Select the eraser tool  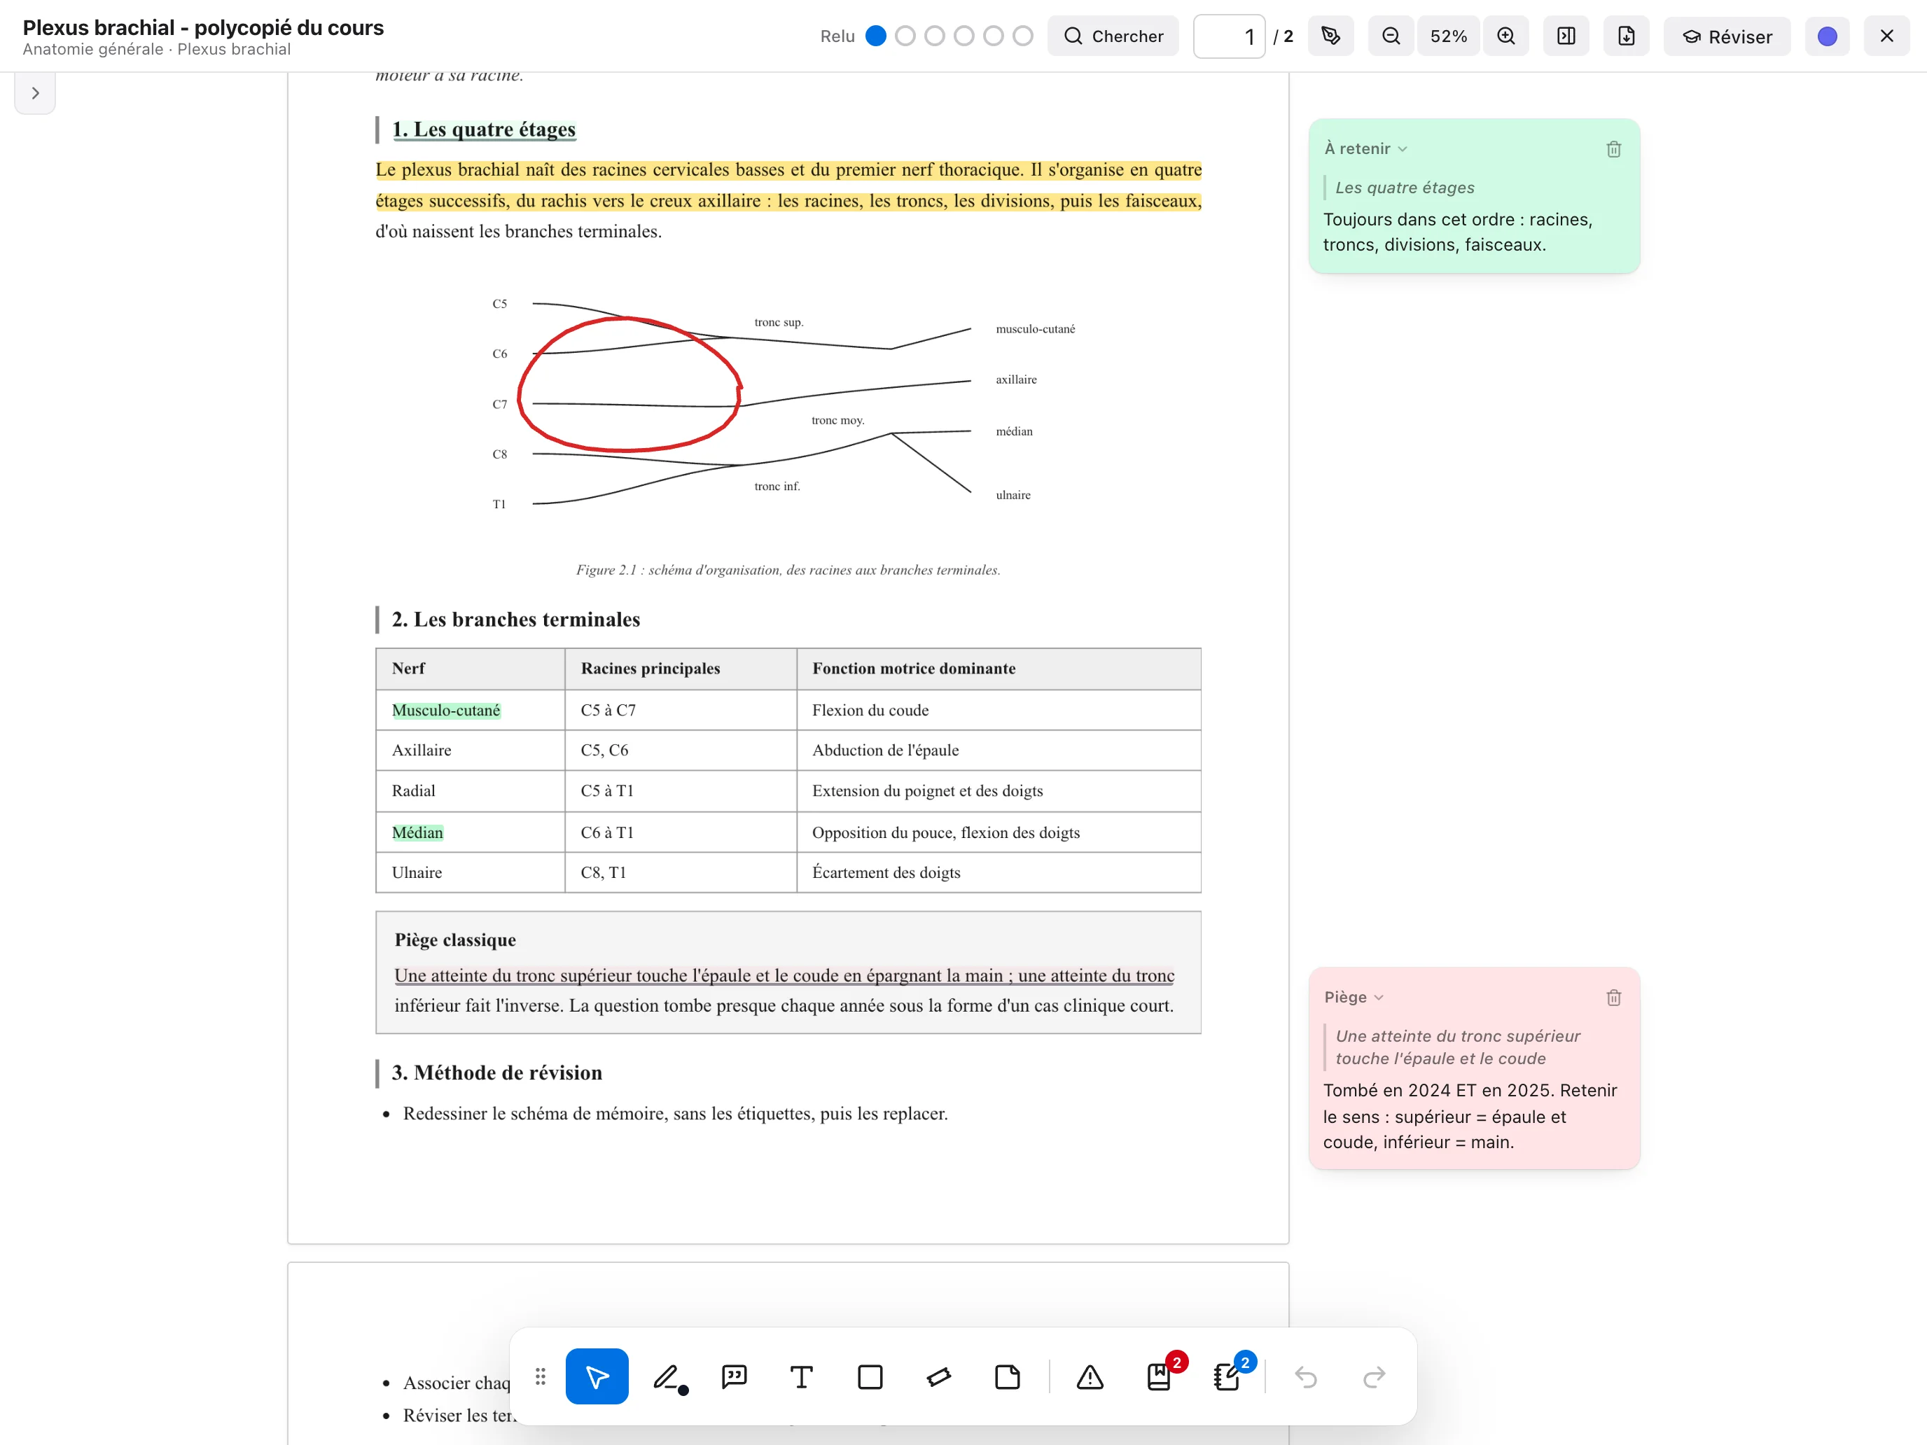[x=938, y=1376]
